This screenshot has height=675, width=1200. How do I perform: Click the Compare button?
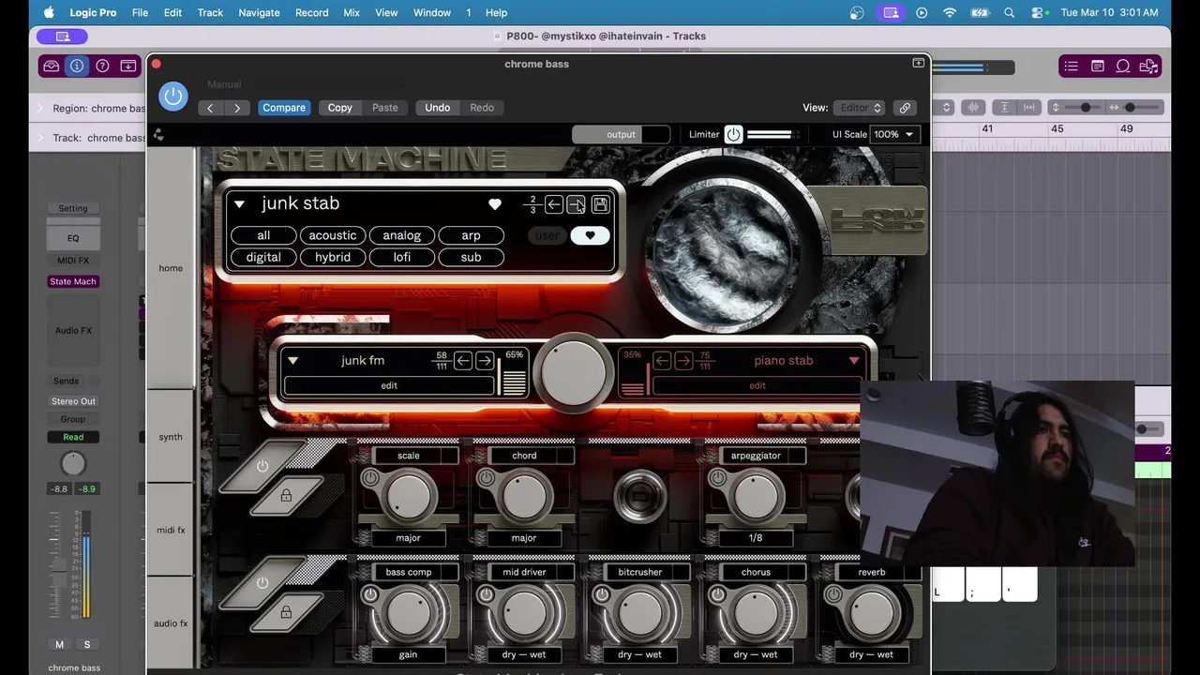[x=284, y=108]
